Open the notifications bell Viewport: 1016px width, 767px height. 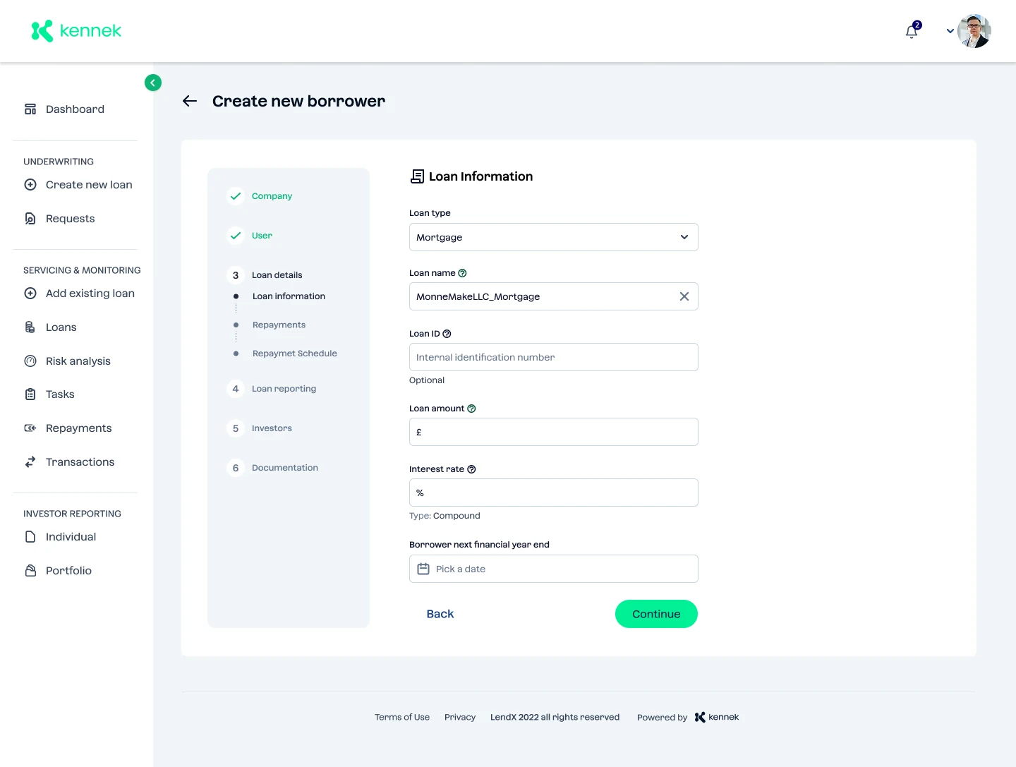(912, 31)
